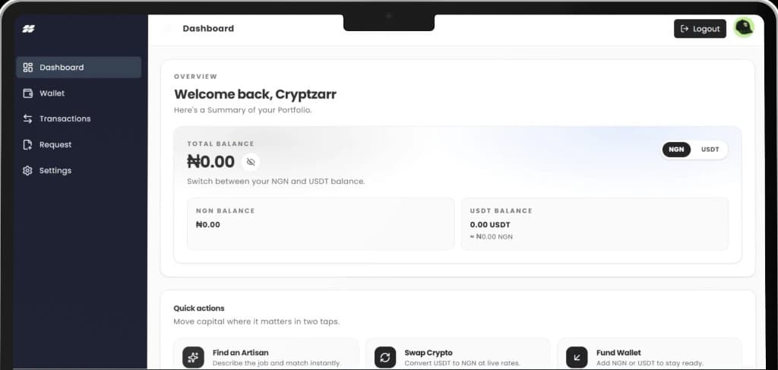The height and width of the screenshot is (370, 778).
Task: Click the NGN Balance card
Action: click(321, 223)
